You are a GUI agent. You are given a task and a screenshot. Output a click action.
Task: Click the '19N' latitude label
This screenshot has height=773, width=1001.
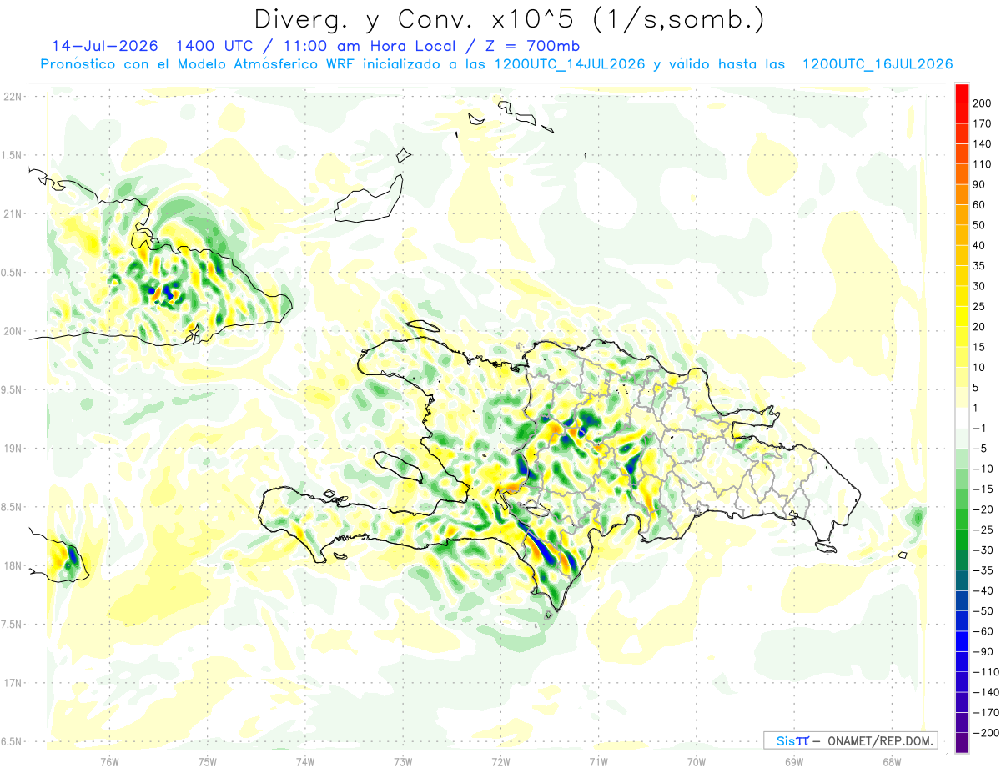[x=12, y=448]
